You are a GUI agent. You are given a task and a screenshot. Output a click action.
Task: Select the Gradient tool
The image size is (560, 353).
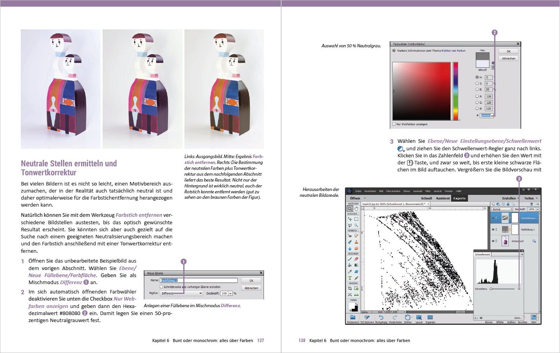[356, 265]
